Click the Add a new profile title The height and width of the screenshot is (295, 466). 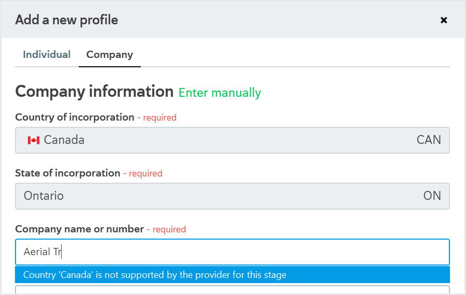[67, 20]
